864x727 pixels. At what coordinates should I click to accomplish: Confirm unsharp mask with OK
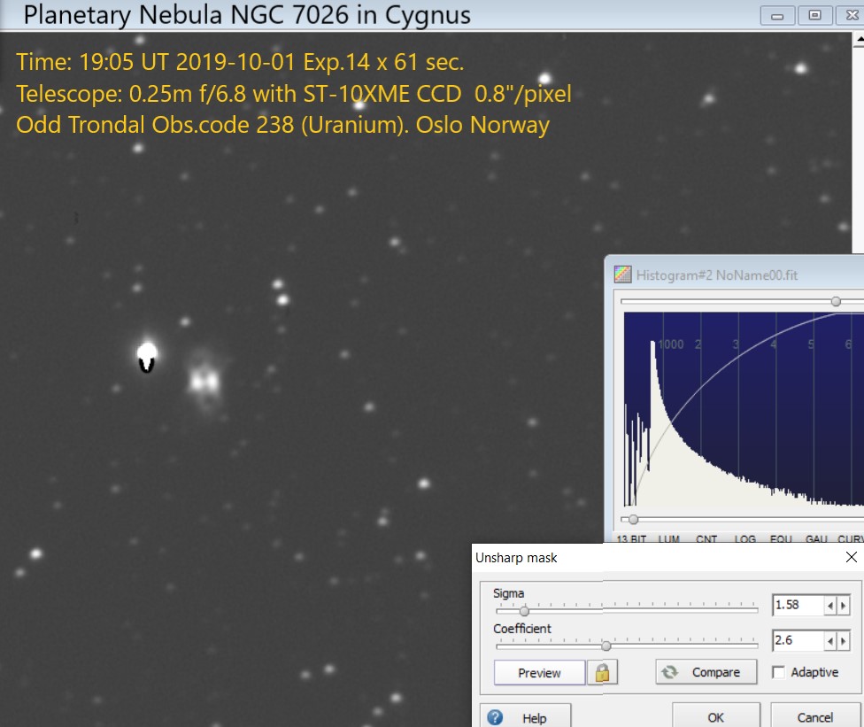715,717
